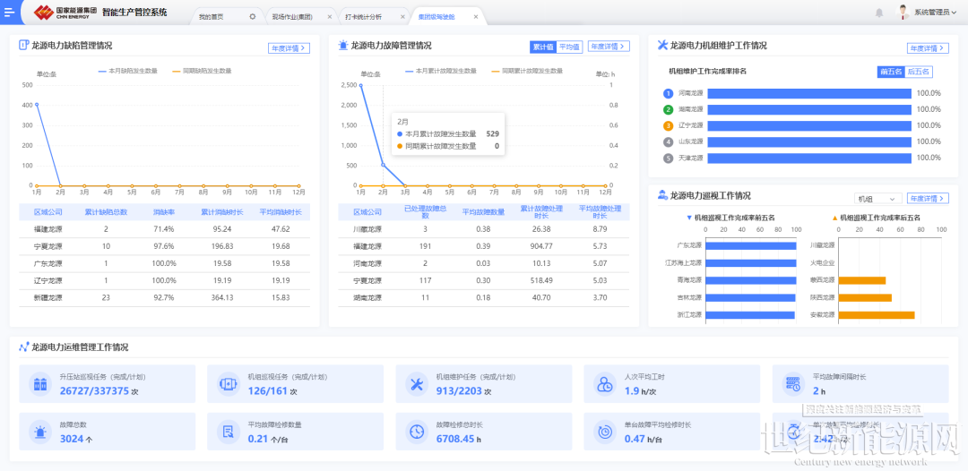Click the 安徽龙源 orange patrol bar
Screen dimensions: 968x471
(x=877, y=315)
